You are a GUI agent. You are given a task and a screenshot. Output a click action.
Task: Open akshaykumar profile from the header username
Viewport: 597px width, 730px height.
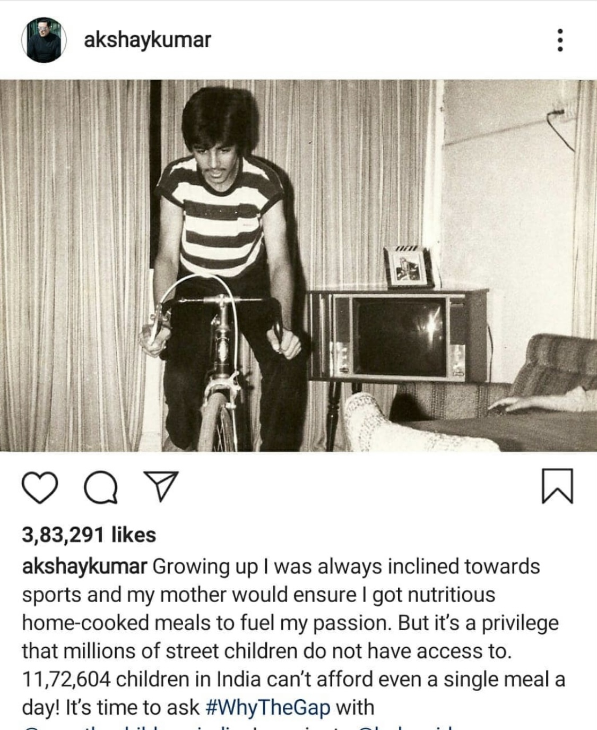point(147,40)
